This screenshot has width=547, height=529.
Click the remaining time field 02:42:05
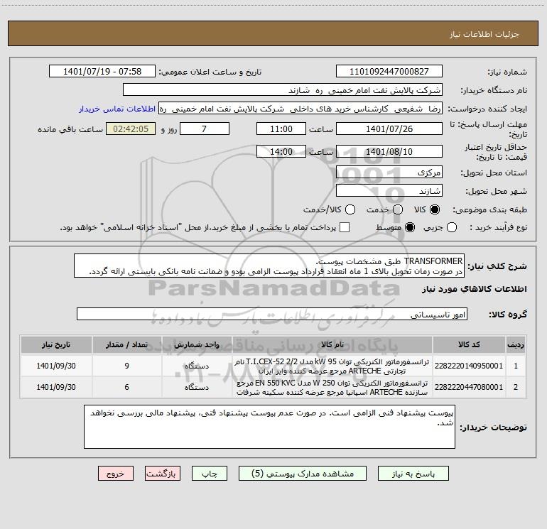tap(131, 129)
